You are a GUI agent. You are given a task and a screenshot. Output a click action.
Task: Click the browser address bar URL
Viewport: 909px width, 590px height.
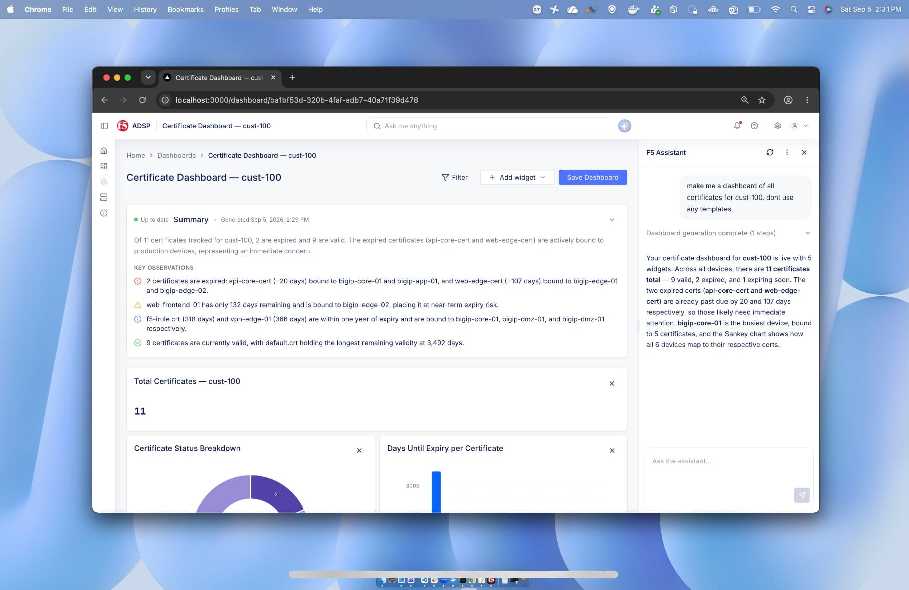pos(297,100)
